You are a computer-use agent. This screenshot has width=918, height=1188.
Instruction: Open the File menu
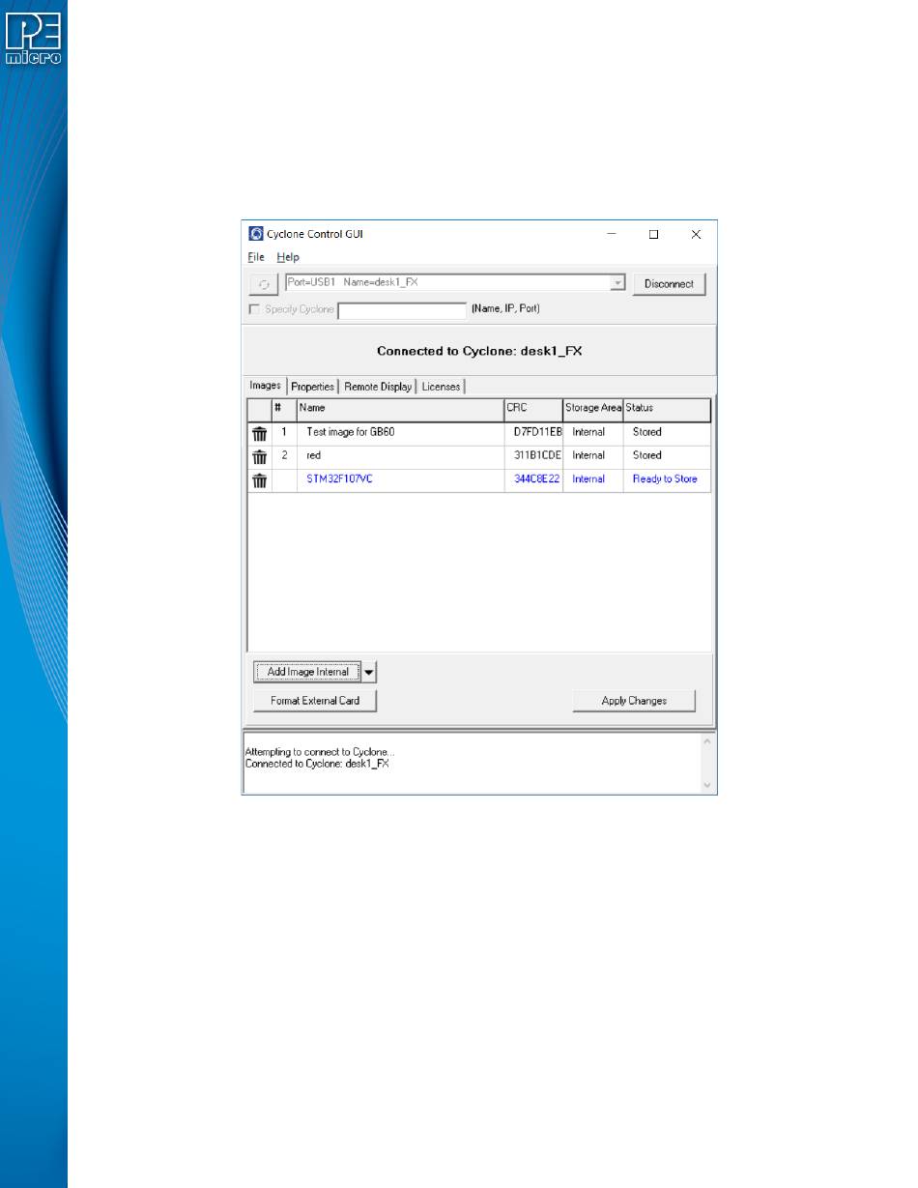255,257
